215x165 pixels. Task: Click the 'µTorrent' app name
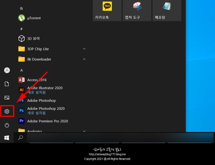[34, 18]
